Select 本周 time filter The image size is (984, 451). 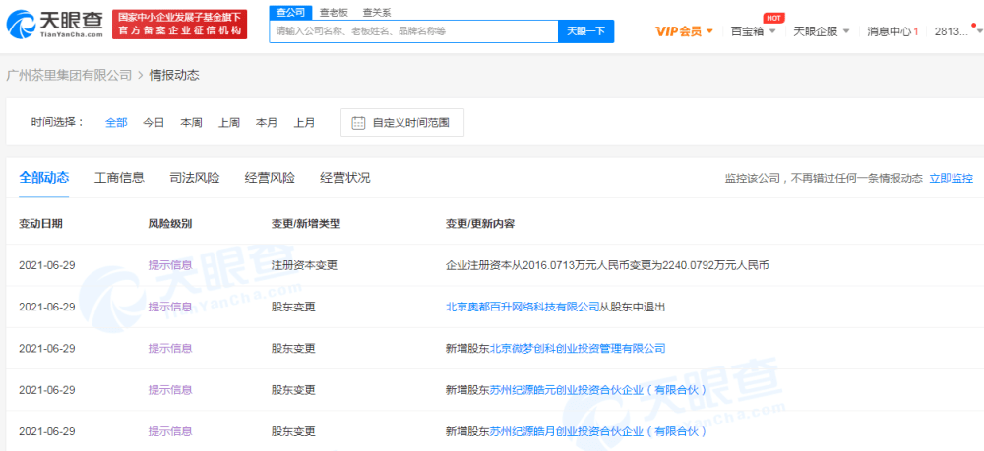click(191, 123)
